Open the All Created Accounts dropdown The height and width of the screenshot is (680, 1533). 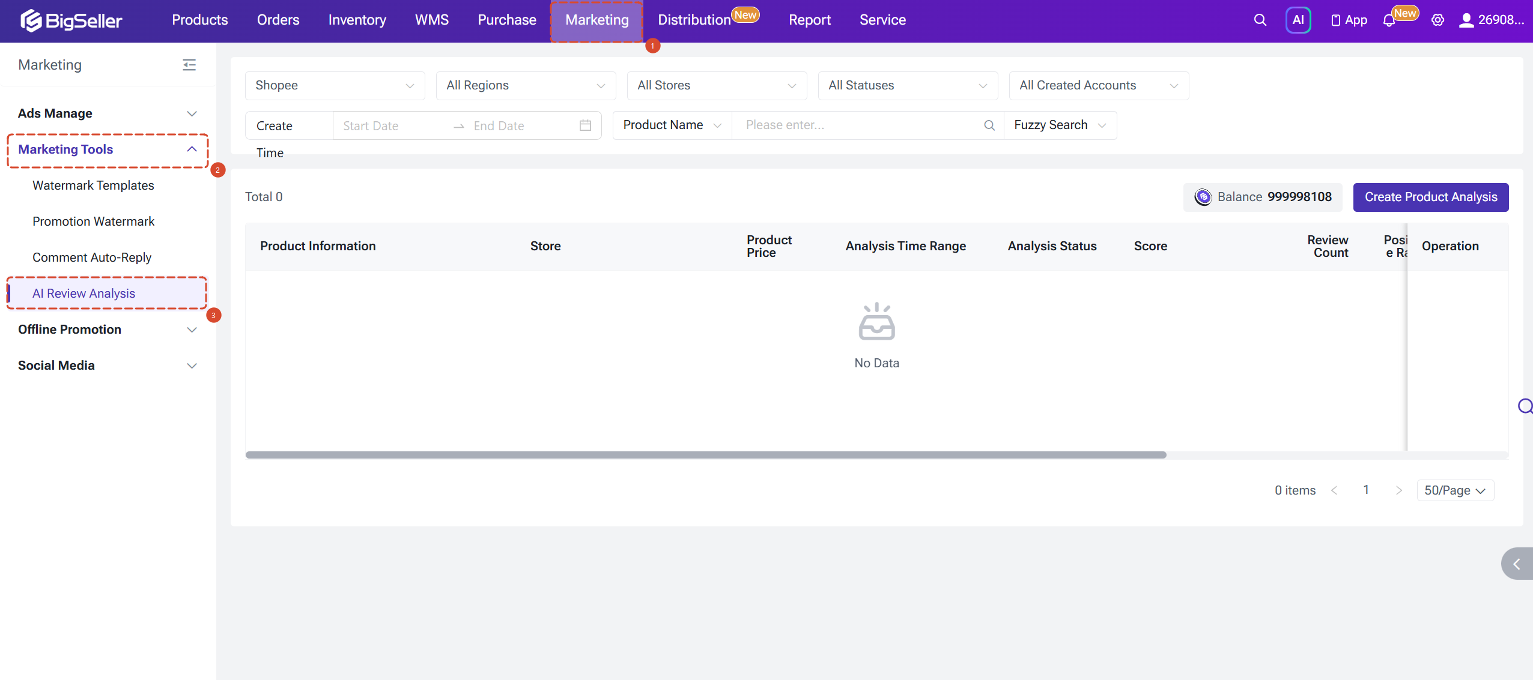coord(1099,85)
